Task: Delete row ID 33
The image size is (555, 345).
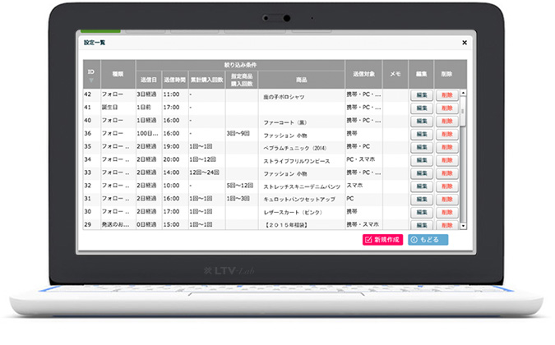Action: 447,173
